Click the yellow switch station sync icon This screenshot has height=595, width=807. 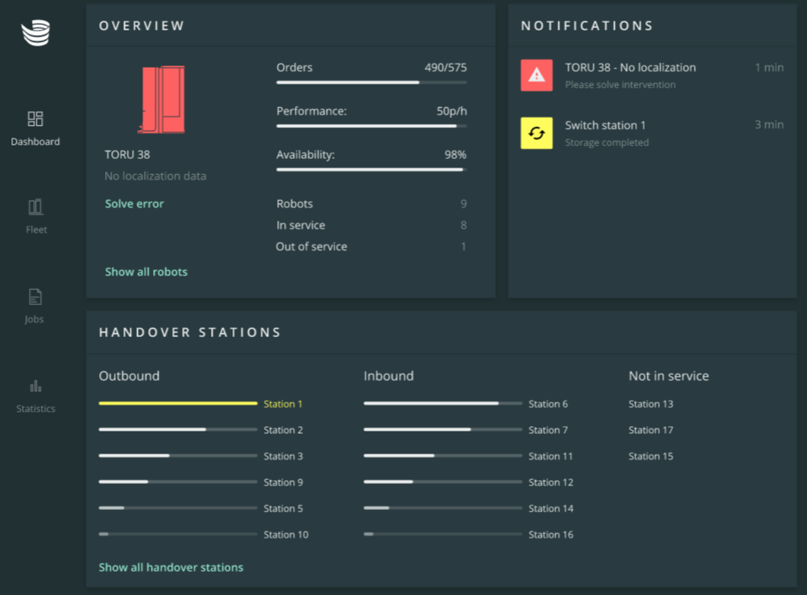[537, 133]
